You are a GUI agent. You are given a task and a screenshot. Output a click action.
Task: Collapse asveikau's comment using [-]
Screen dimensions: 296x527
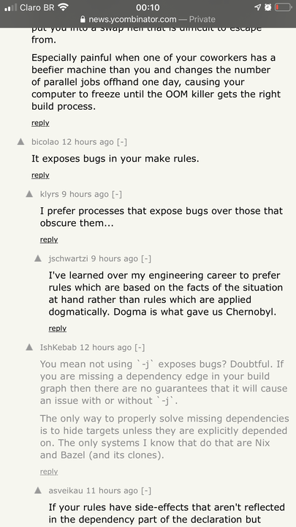click(146, 490)
